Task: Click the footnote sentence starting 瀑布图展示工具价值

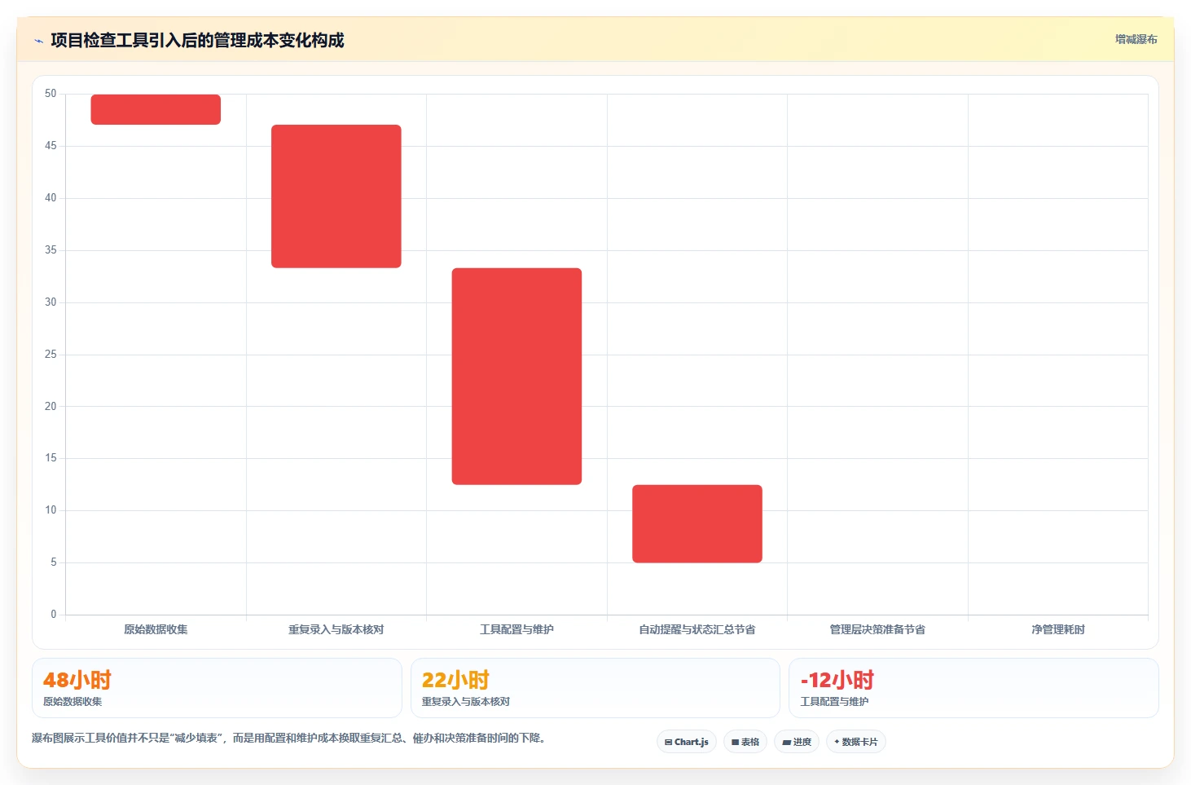Action: tap(288, 738)
